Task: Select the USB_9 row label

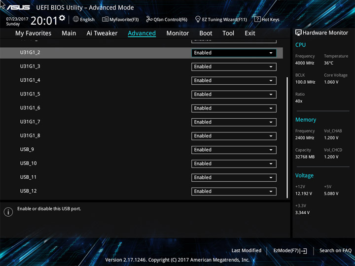Action: 27,150
